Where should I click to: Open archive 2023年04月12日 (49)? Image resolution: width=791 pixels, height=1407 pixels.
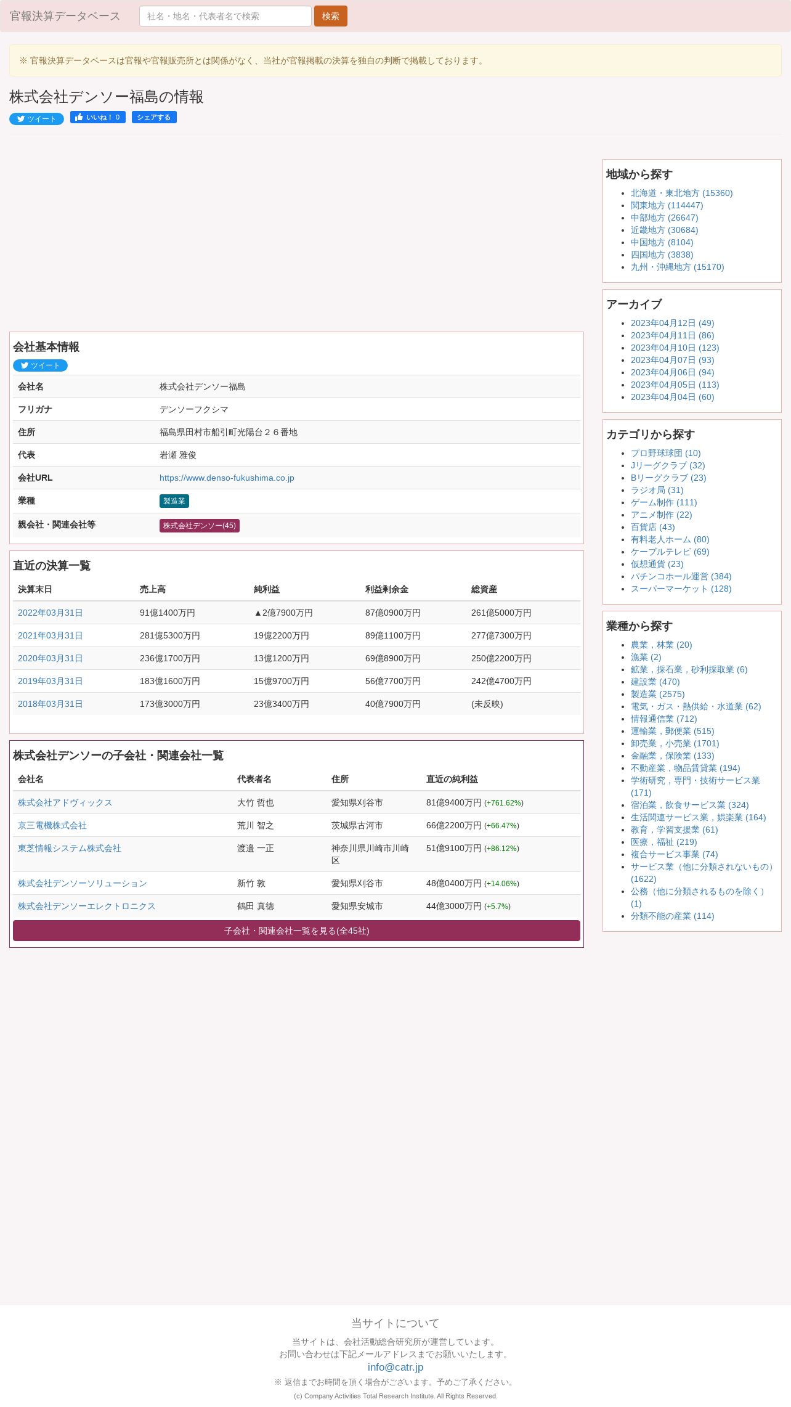(x=672, y=323)
